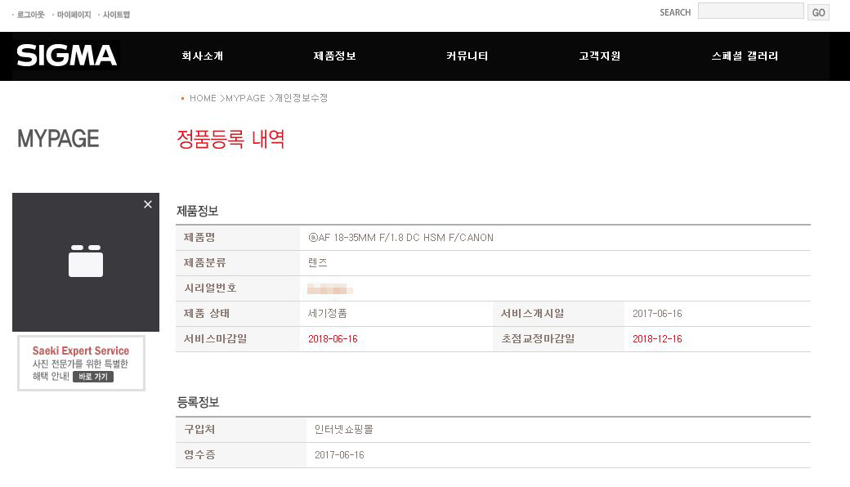Image resolution: width=850 pixels, height=487 pixels.
Task: Click the 바로 가기 button in banner
Action: [x=92, y=377]
